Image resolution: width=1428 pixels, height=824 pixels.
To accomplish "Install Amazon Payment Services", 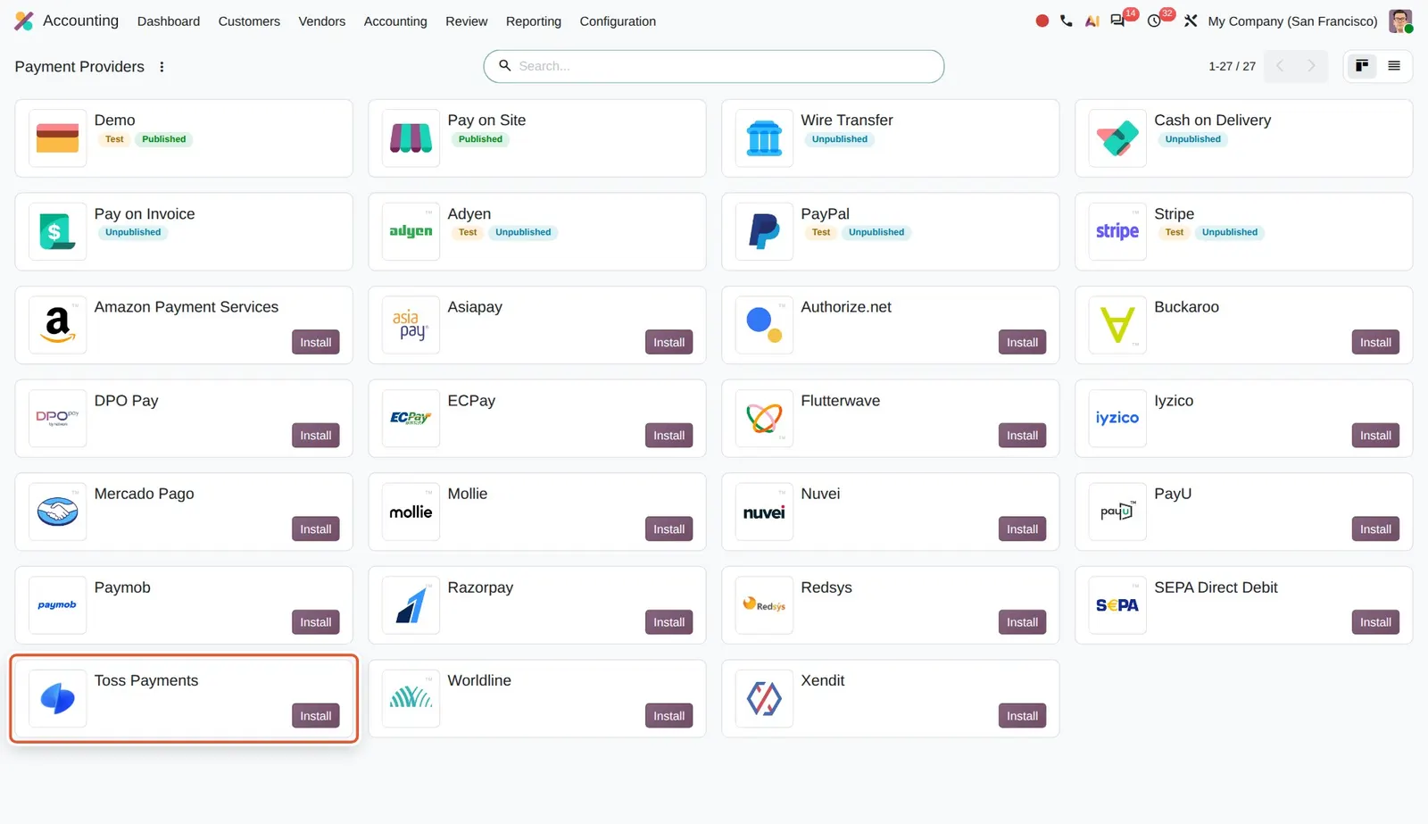I will click(x=316, y=342).
